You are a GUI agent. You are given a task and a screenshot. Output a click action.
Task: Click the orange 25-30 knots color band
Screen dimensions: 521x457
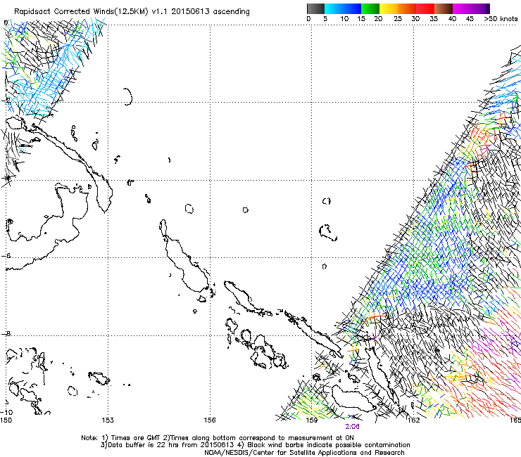(x=407, y=8)
